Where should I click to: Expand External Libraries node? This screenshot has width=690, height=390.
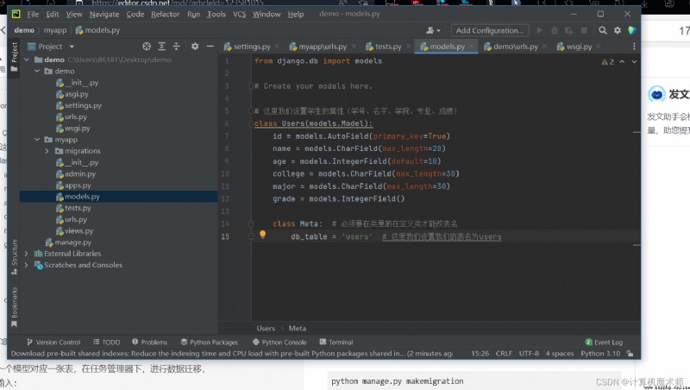[x=26, y=254]
